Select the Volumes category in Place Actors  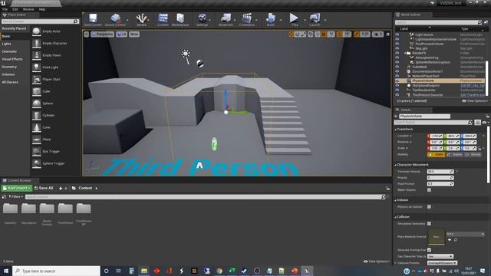point(8,74)
